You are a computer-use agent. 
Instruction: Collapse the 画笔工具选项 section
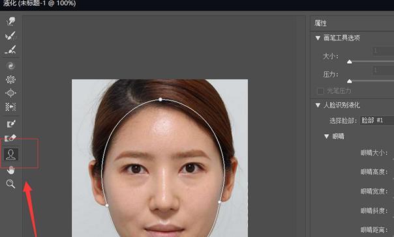pos(318,38)
